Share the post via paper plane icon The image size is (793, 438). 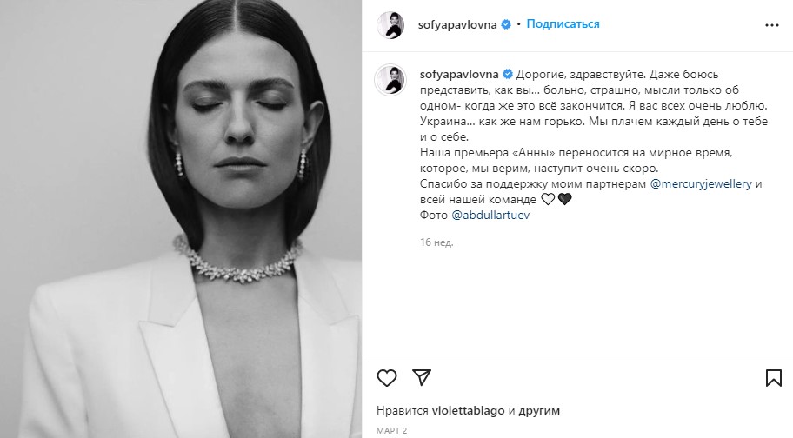[x=421, y=377]
